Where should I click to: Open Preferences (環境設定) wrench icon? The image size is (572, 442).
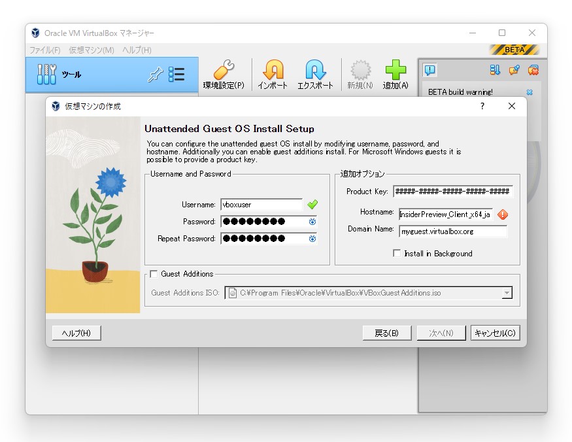(x=224, y=70)
